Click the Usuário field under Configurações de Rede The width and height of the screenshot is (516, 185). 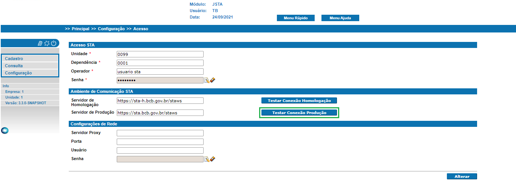(x=160, y=150)
